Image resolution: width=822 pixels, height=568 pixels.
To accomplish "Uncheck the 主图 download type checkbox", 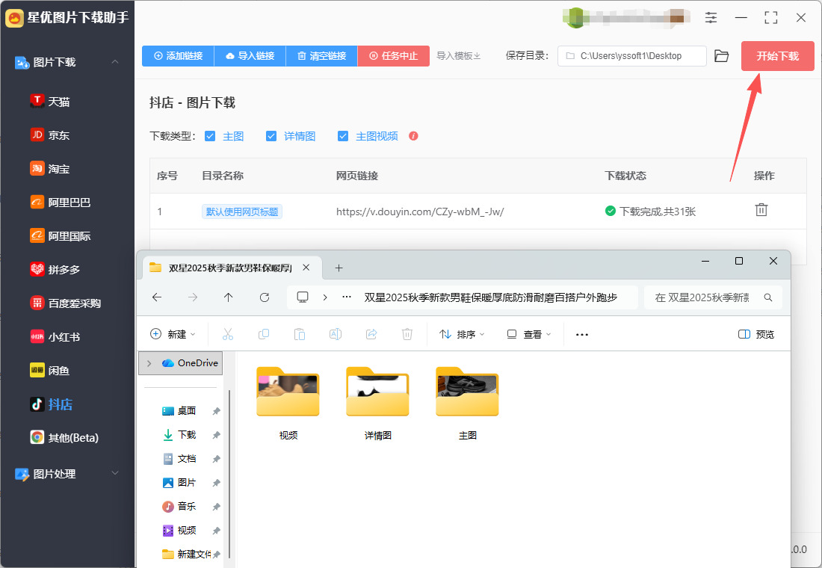I will point(210,136).
